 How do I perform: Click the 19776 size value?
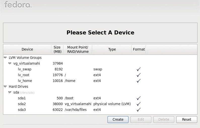58,75
